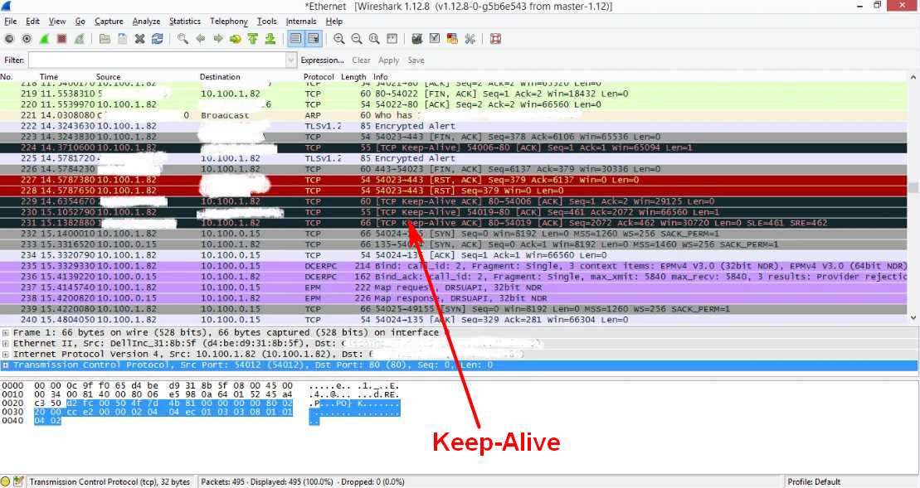Image resolution: width=920 pixels, height=488 pixels.
Task: Open the Statistics menu
Action: (184, 21)
